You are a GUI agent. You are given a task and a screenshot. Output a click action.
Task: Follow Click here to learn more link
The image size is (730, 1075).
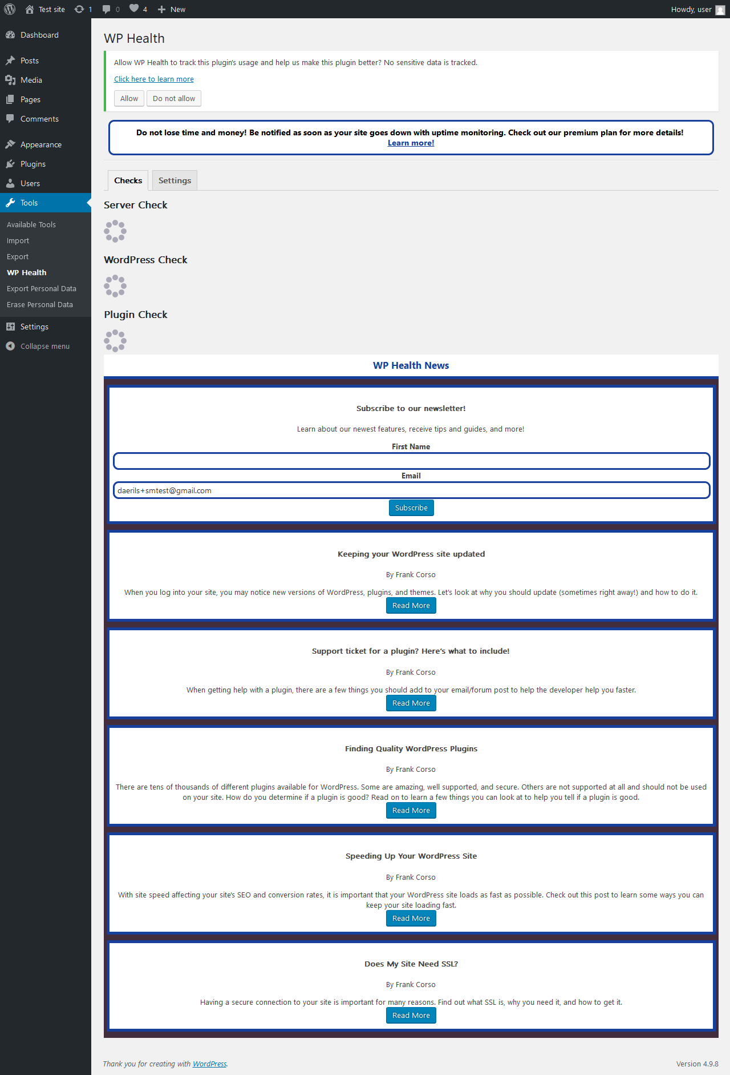click(x=154, y=79)
